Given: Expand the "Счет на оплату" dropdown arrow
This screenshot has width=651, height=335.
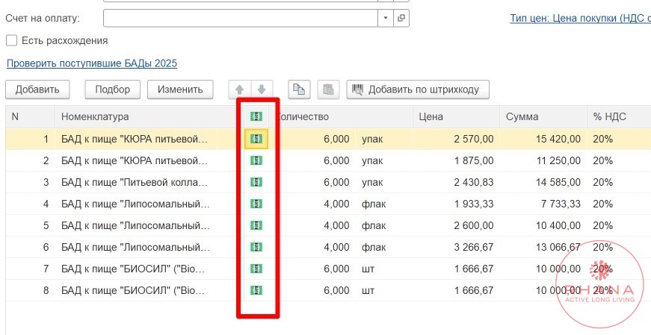Looking at the screenshot, I should click(x=386, y=18).
